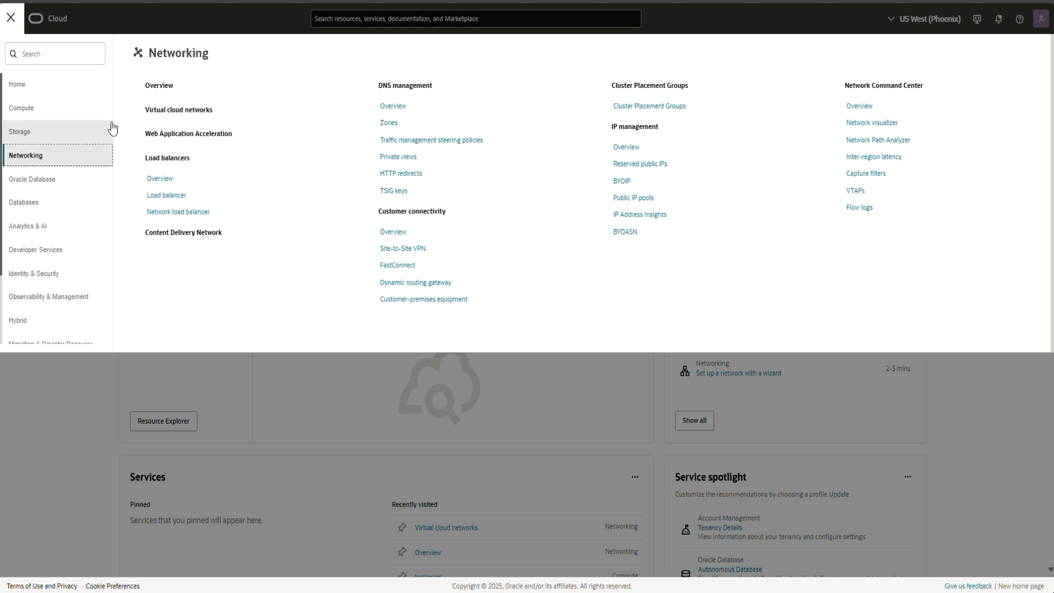Screen dimensions: 1054x593
Task: Expand the US West (Phoenix) region dropdown
Action: coord(924,19)
